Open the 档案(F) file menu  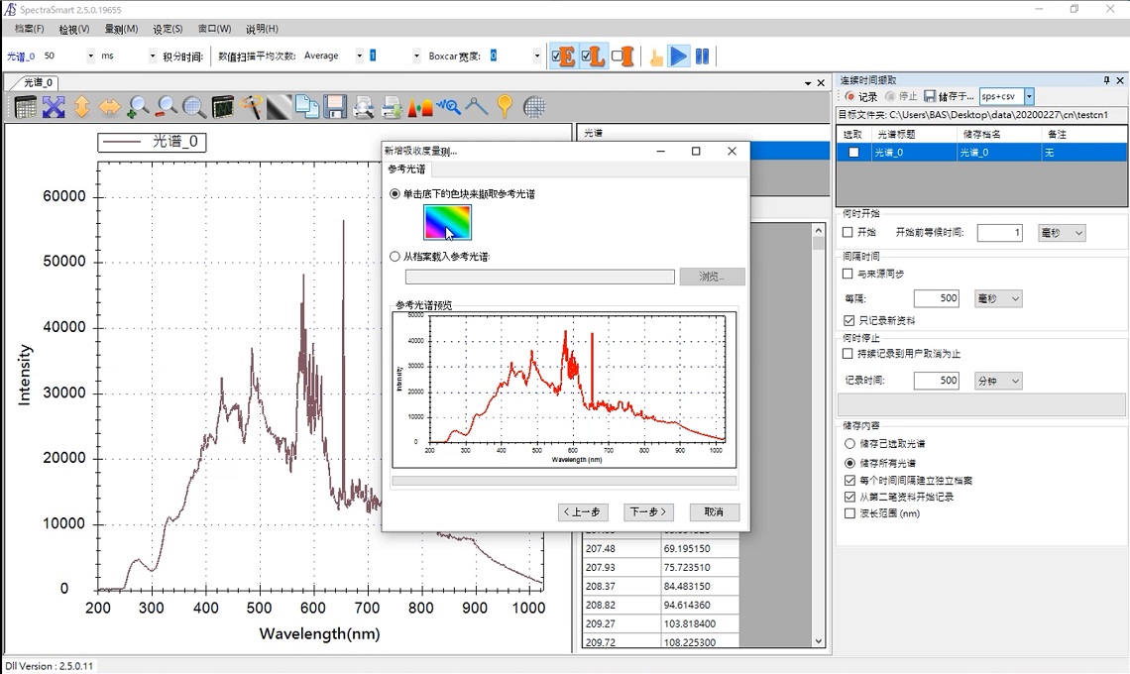coord(29,29)
